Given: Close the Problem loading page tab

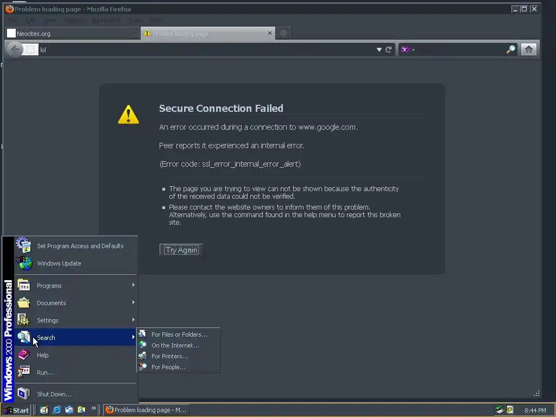Looking at the screenshot, I should click(x=269, y=33).
